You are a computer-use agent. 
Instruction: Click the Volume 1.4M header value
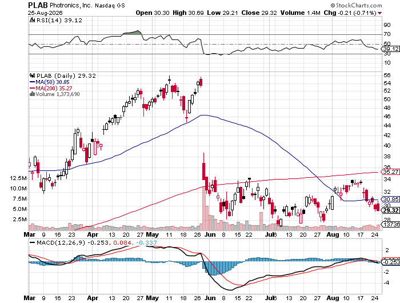point(300,13)
